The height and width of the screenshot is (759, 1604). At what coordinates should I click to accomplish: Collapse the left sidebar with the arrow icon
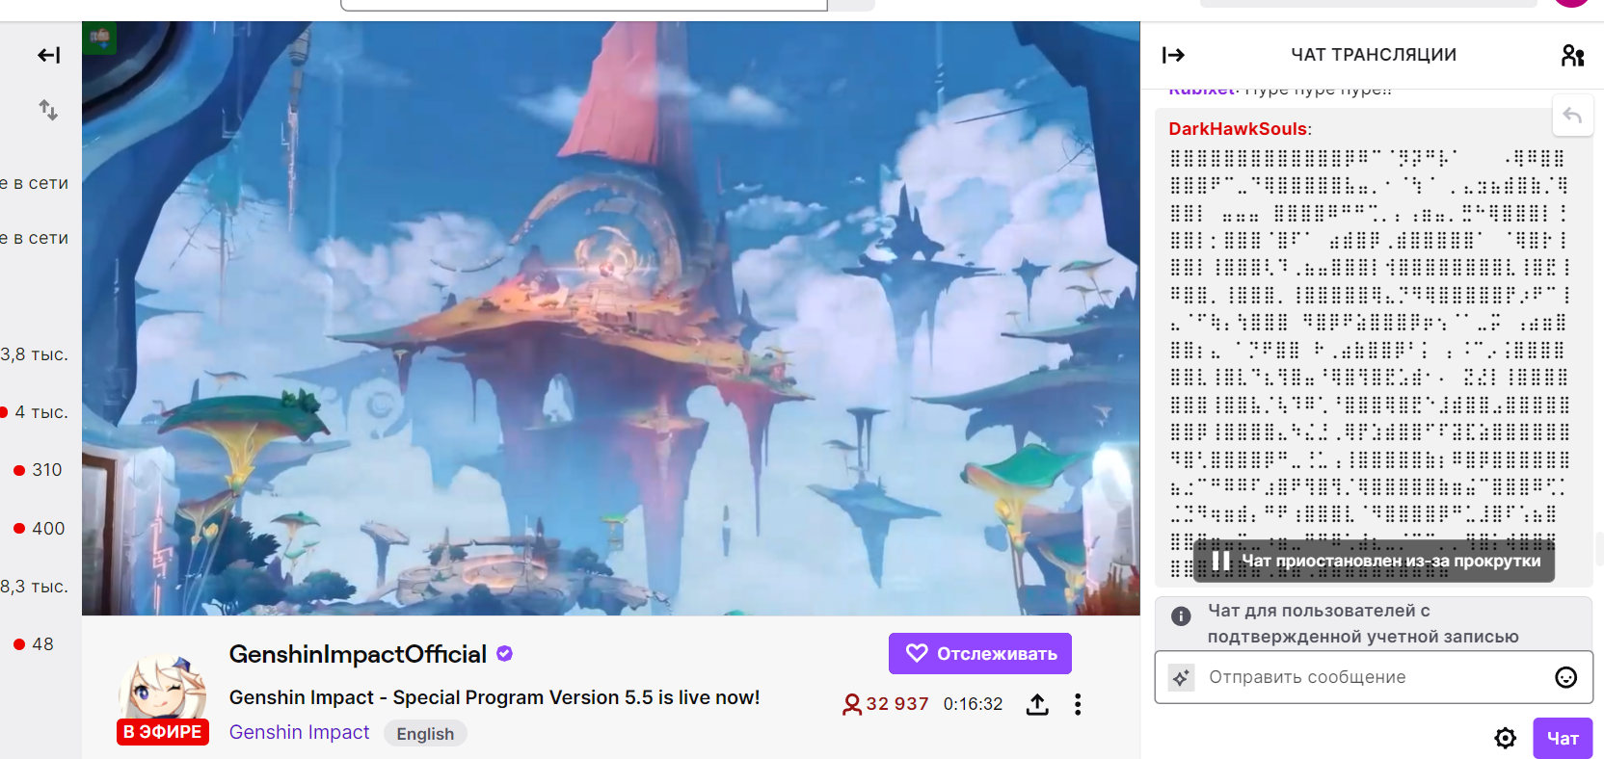click(48, 55)
